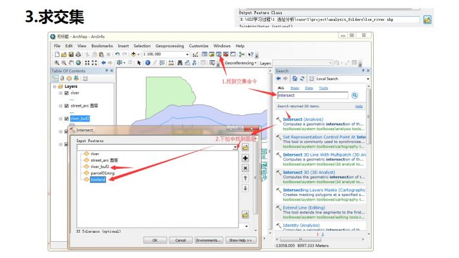Select river_buf2 in Input Features list
The height and width of the screenshot is (258, 459).
[x=100, y=167]
